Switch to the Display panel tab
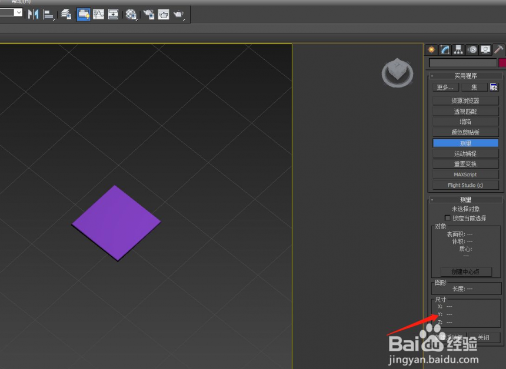 [x=485, y=49]
